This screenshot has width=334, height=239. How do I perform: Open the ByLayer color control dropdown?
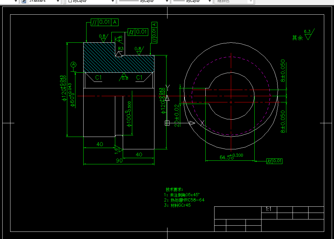113,1
